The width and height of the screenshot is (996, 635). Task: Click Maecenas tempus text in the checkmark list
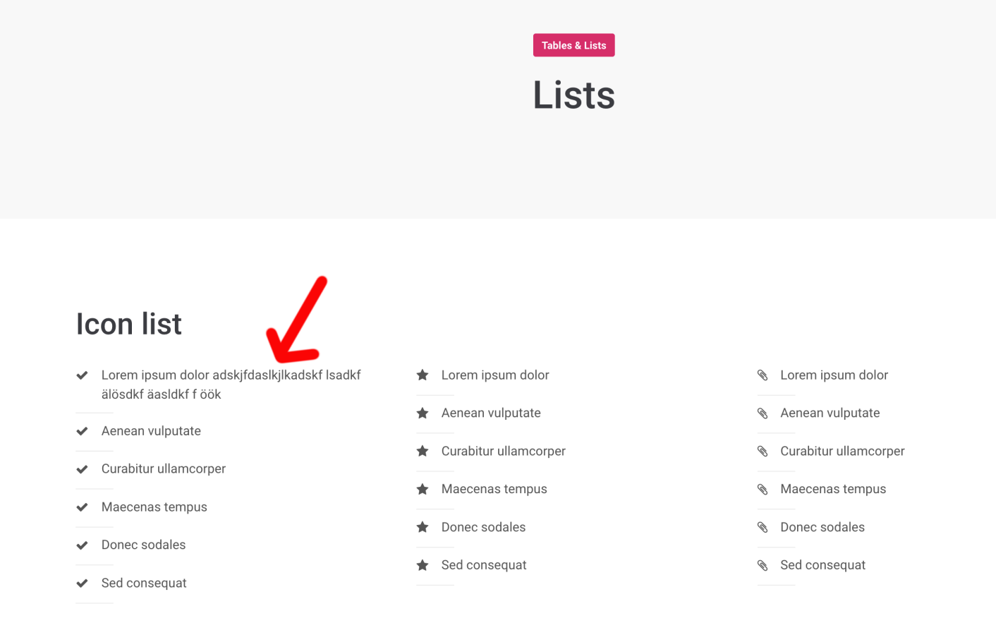click(x=154, y=507)
